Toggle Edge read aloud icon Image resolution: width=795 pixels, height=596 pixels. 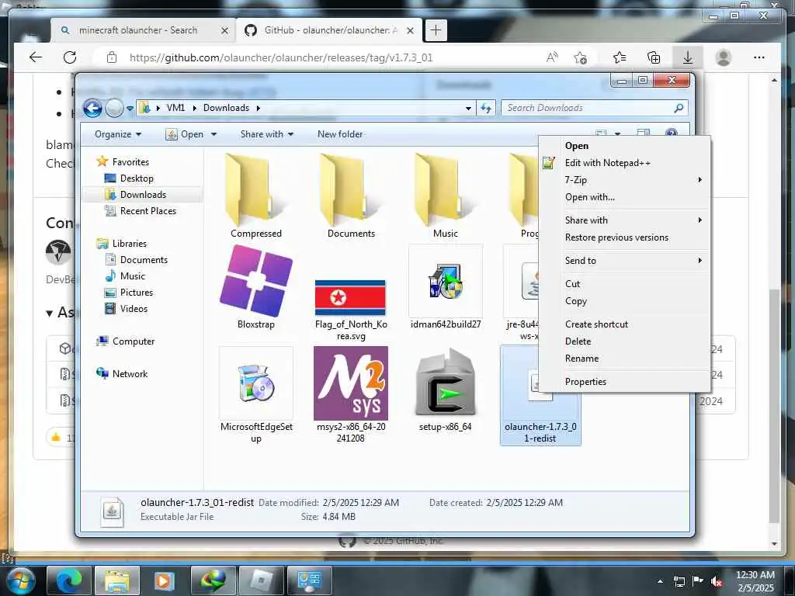click(x=552, y=57)
